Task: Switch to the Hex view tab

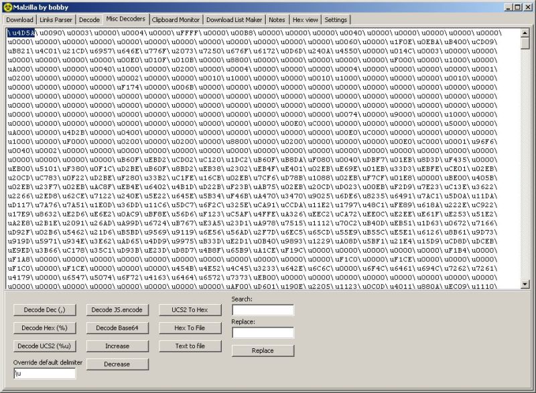Action: [x=305, y=19]
